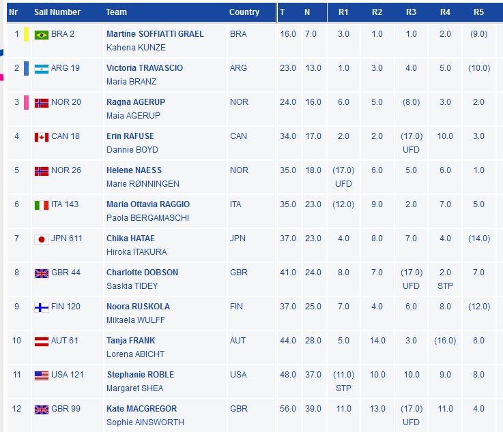Open Kate MACGREGOR team link
The image size is (503, 432).
point(141,409)
